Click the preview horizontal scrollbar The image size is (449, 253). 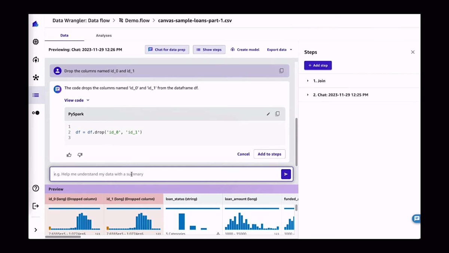63,237
